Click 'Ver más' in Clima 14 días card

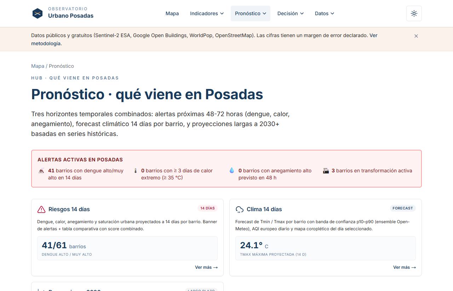405,267
